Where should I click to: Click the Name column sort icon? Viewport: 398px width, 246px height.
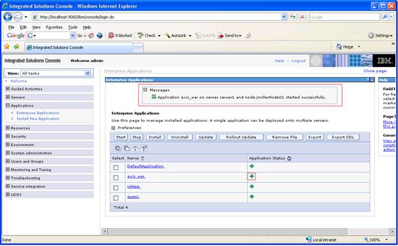143,158
